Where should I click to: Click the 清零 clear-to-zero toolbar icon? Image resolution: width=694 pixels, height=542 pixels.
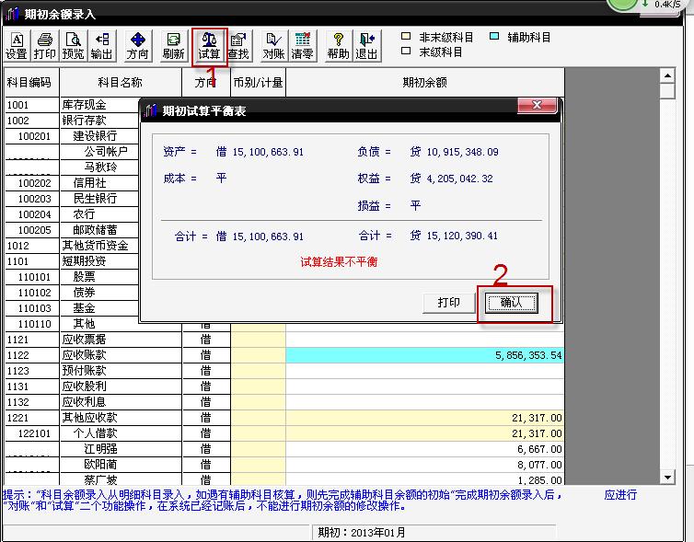pyautogui.click(x=303, y=46)
